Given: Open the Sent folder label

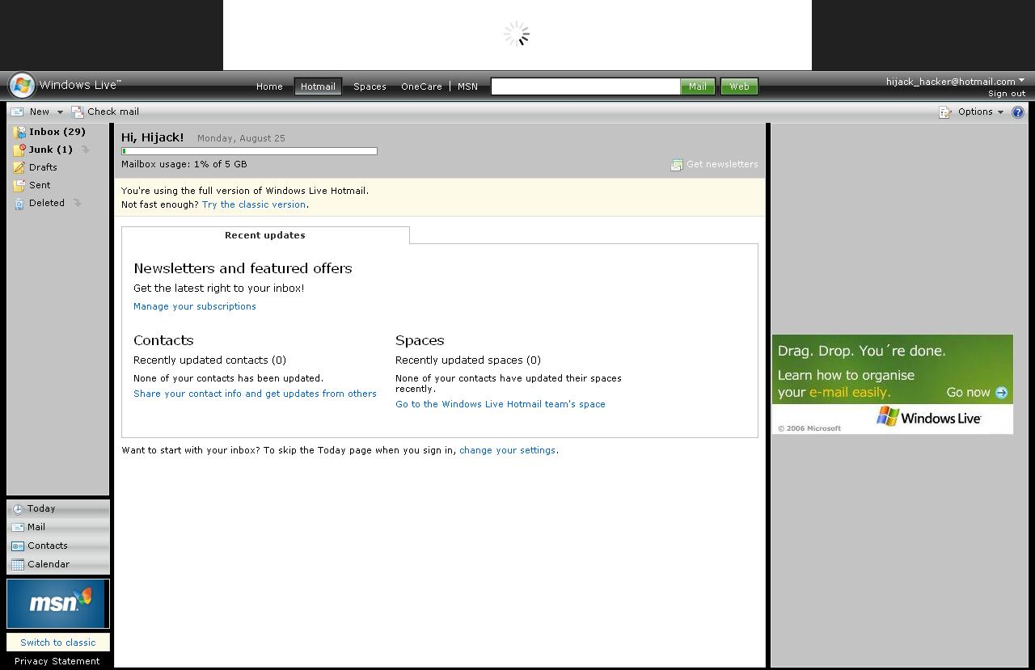Looking at the screenshot, I should [40, 185].
